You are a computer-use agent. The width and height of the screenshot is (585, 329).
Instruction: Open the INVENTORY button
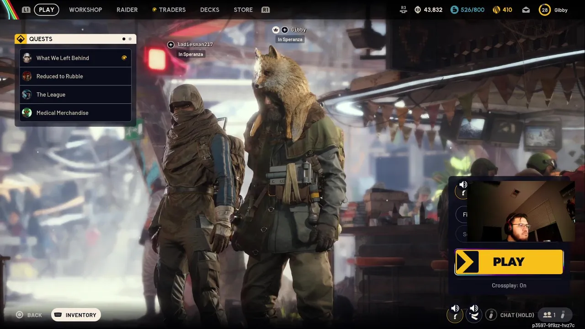tap(76, 315)
